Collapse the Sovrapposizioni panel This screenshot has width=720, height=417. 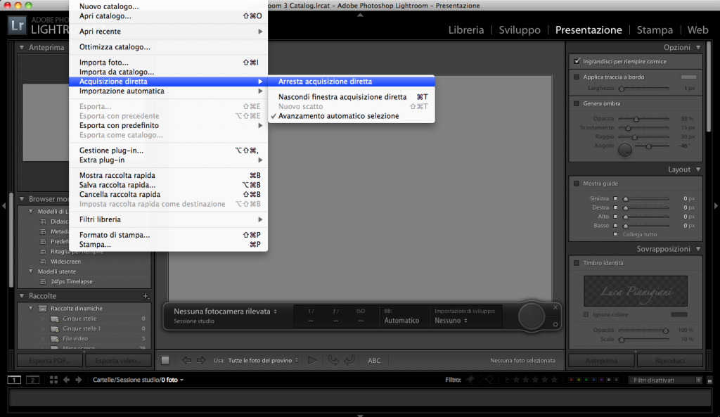[x=698, y=249]
